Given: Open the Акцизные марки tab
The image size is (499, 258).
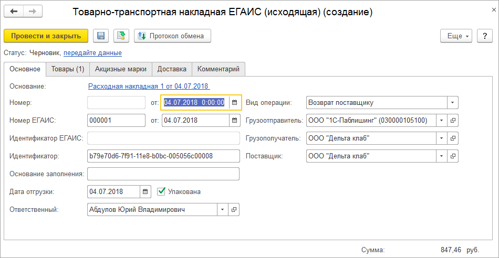Looking at the screenshot, I should (121, 69).
